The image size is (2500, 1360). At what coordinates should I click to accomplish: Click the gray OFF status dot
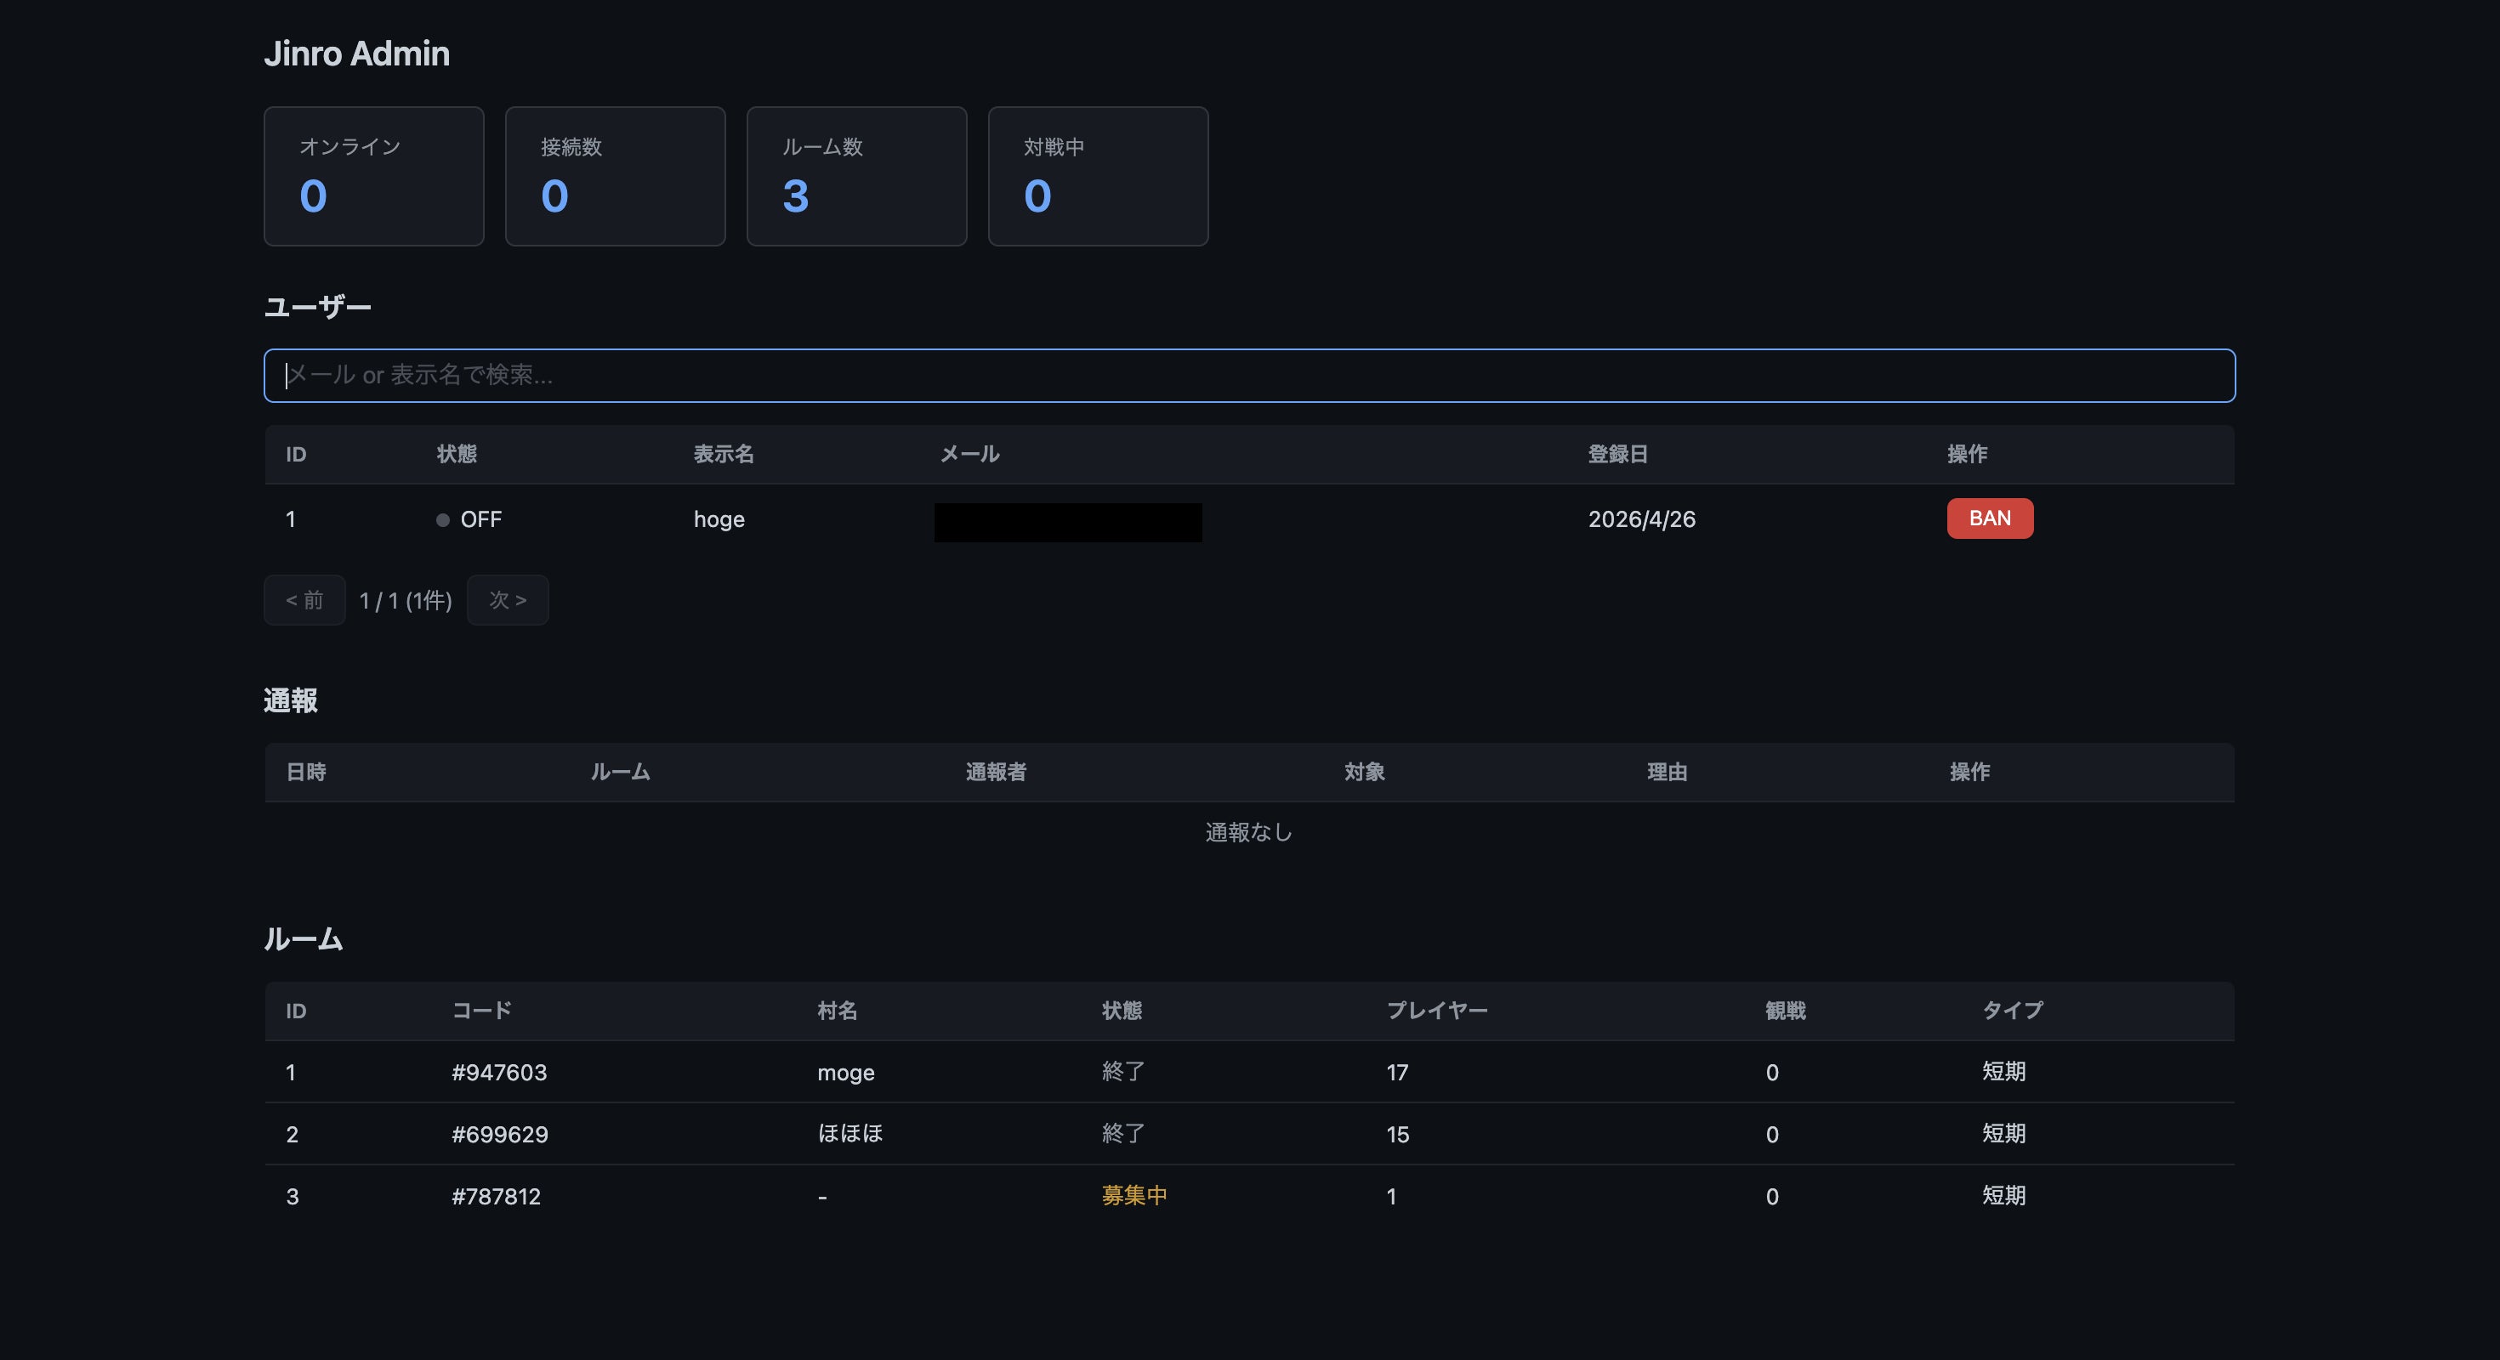pos(442,520)
